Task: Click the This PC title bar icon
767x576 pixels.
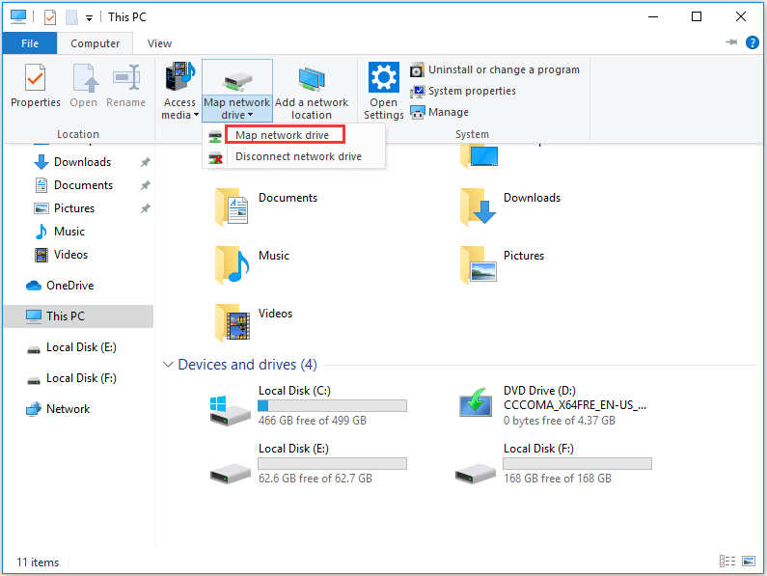Action: pos(18,16)
